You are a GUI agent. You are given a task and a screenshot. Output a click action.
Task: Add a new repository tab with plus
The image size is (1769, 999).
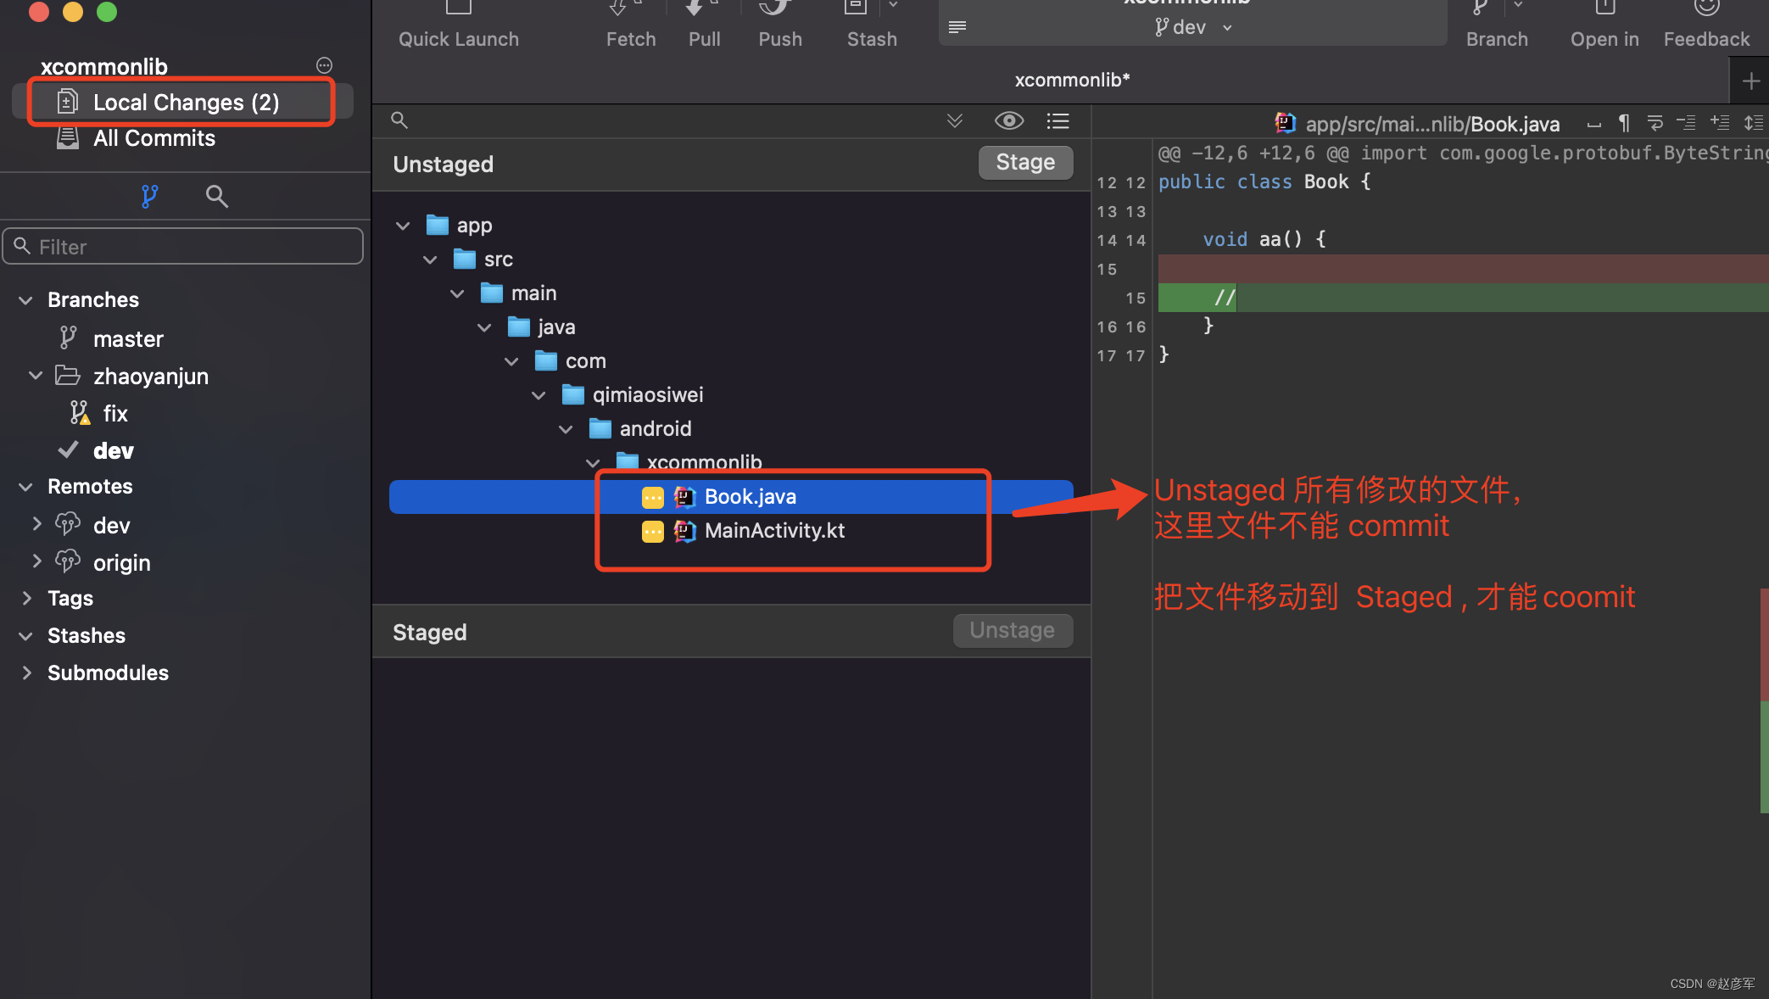(x=1750, y=81)
